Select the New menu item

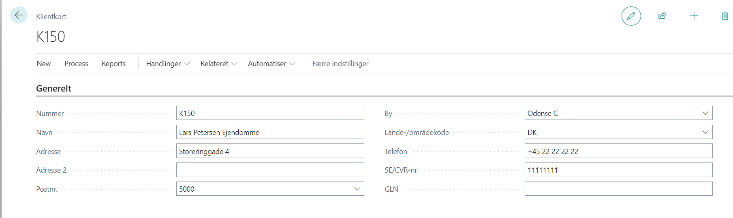click(44, 64)
